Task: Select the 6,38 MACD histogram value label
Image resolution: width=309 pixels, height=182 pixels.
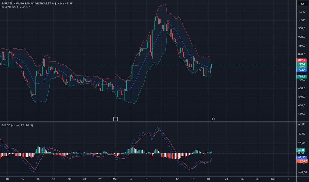Action: tap(301, 150)
